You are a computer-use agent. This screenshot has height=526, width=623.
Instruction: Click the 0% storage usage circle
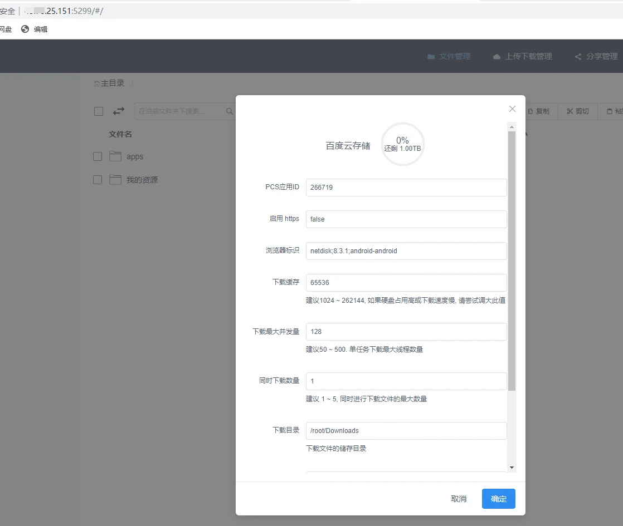(402, 144)
